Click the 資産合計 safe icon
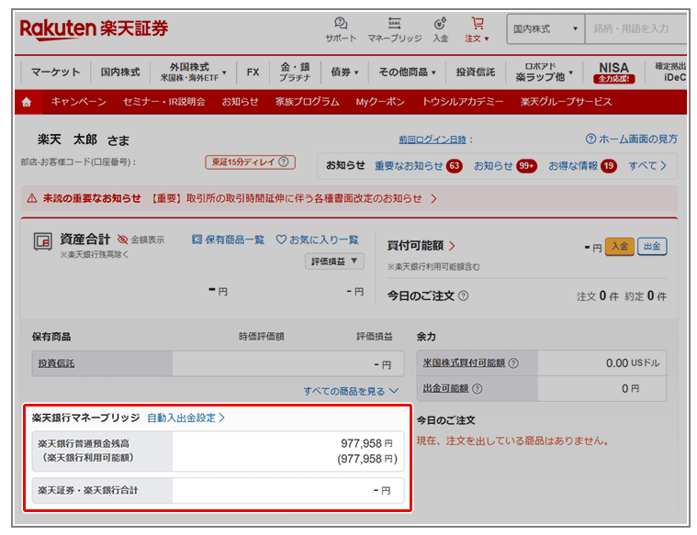 coord(43,241)
